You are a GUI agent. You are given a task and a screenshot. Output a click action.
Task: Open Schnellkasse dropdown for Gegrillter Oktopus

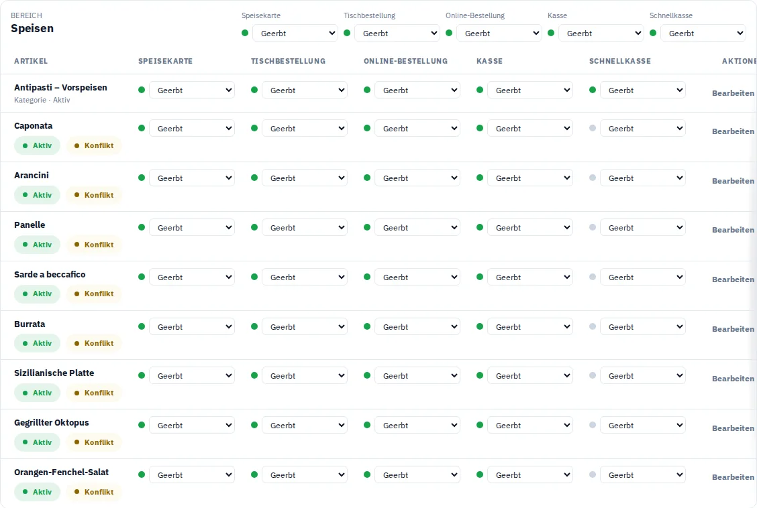[643, 425]
